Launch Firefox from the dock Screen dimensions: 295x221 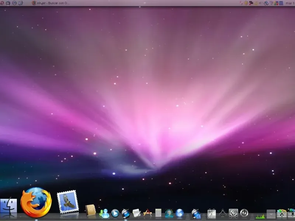tap(36, 202)
